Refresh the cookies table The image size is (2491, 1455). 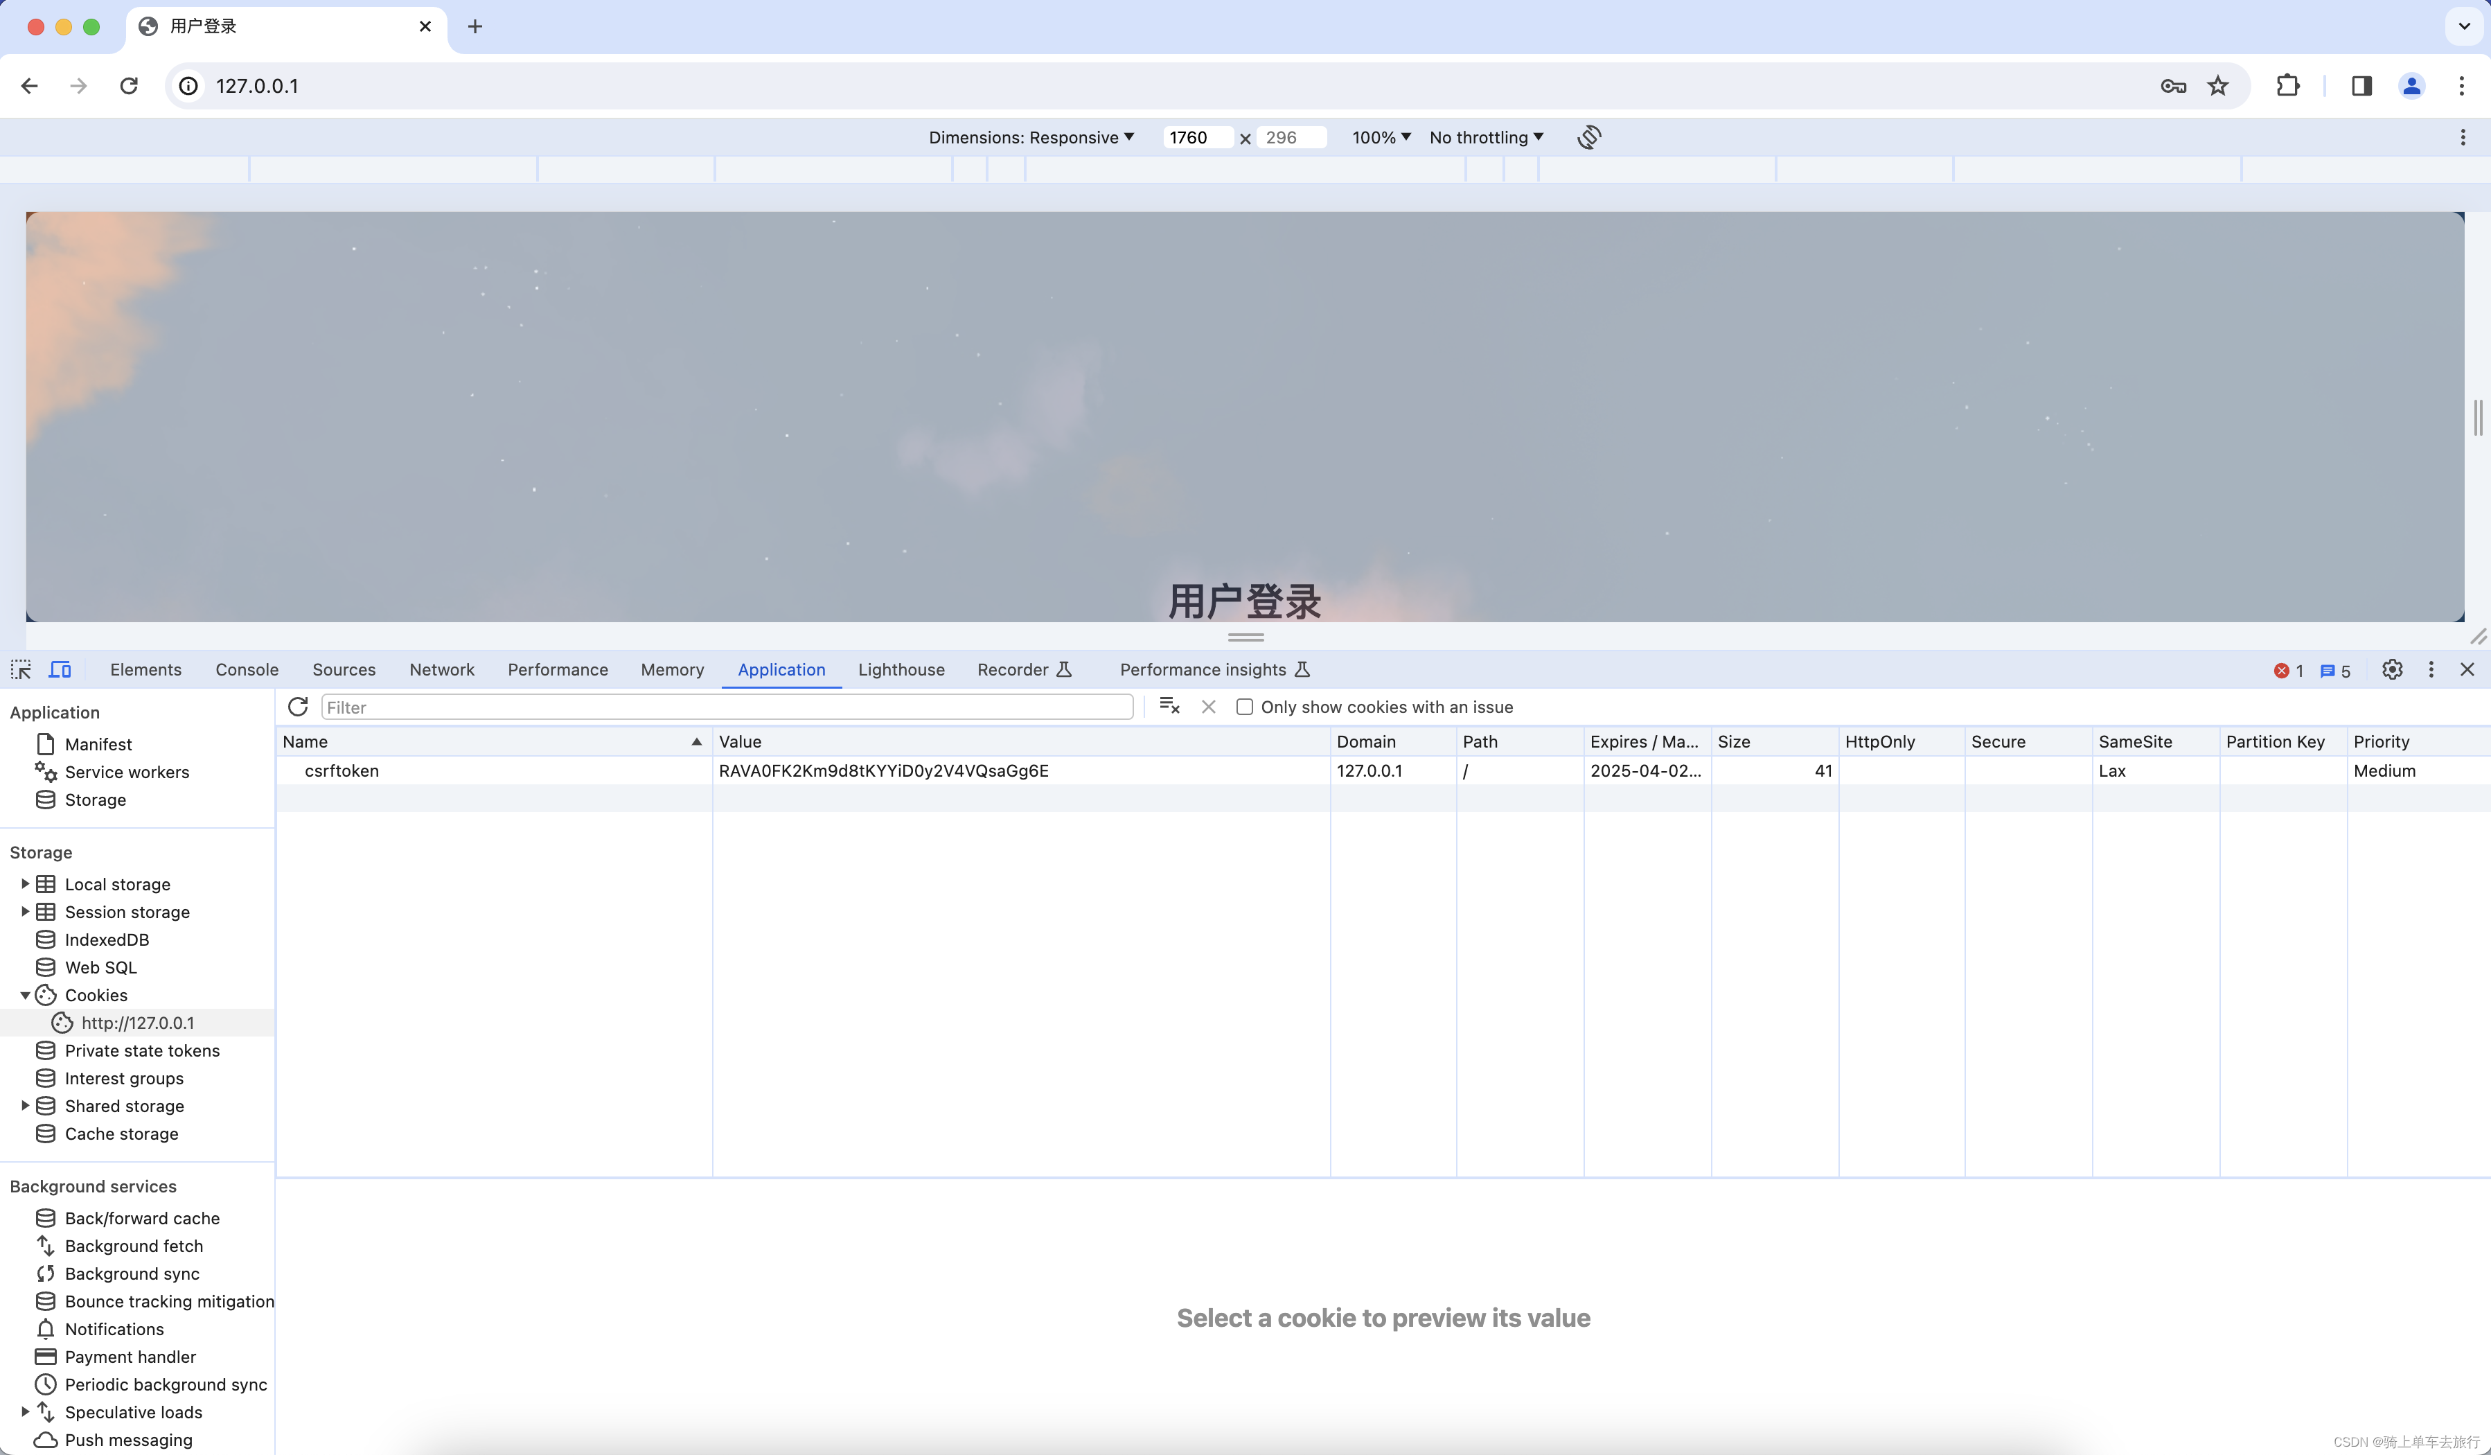coord(298,706)
